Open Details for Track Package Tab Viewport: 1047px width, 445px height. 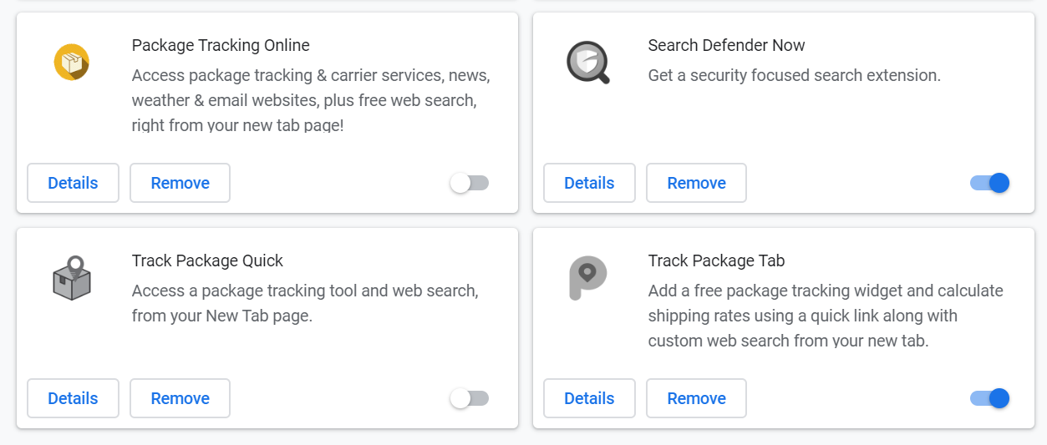pyautogui.click(x=589, y=398)
